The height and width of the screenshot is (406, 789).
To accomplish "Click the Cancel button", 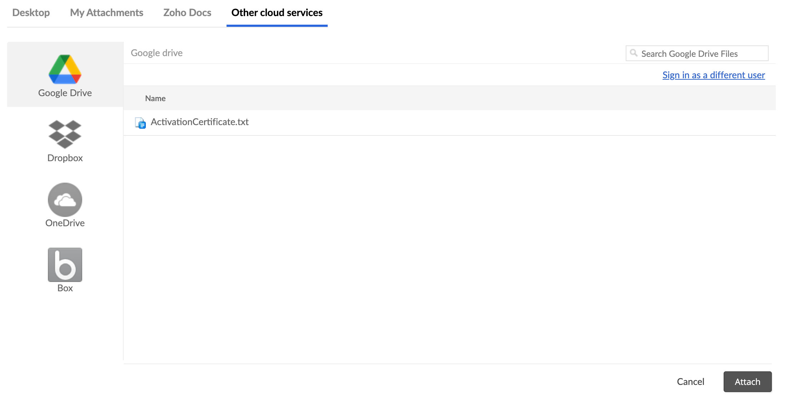I will tap(690, 382).
